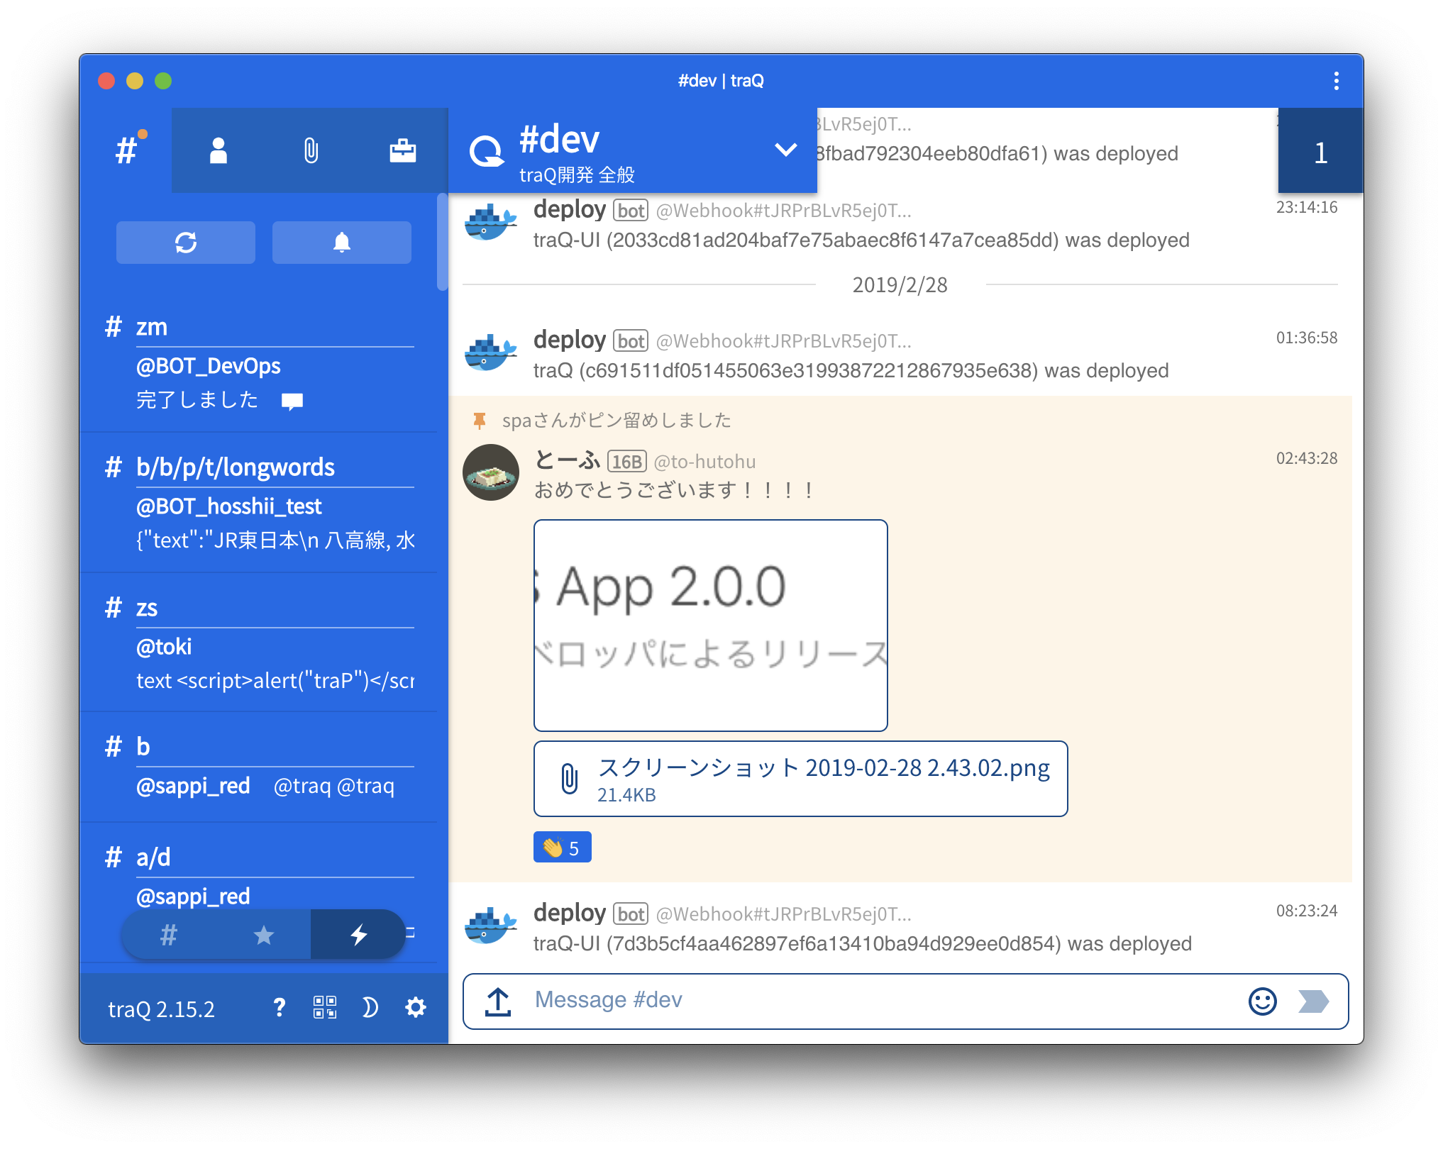Click the 16B grade badge
This screenshot has height=1149, width=1443.
pos(627,462)
